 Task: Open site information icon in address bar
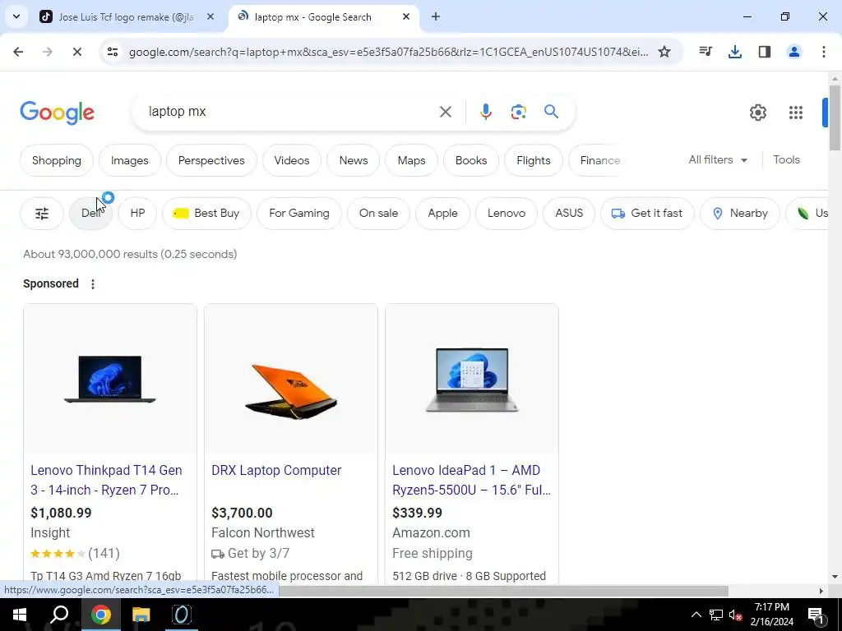coord(112,52)
